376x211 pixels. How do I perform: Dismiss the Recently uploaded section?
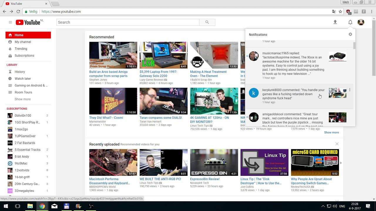point(337,144)
